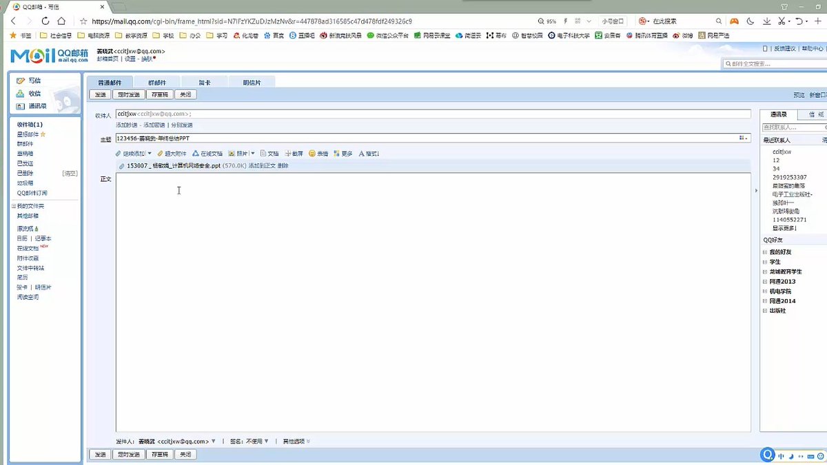Click the paperclip 继续添加 attachment icon
The image size is (827, 465).
point(119,154)
